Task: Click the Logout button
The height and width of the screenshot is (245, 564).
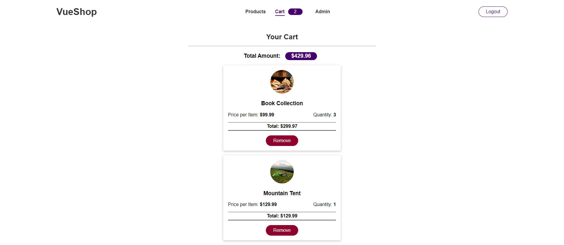Action: point(493,12)
